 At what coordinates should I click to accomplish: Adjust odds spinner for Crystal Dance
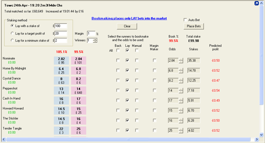click(x=181, y=81)
